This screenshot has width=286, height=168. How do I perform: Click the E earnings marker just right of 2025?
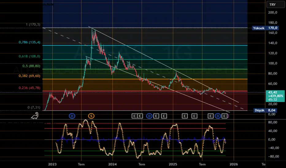coord(184,116)
